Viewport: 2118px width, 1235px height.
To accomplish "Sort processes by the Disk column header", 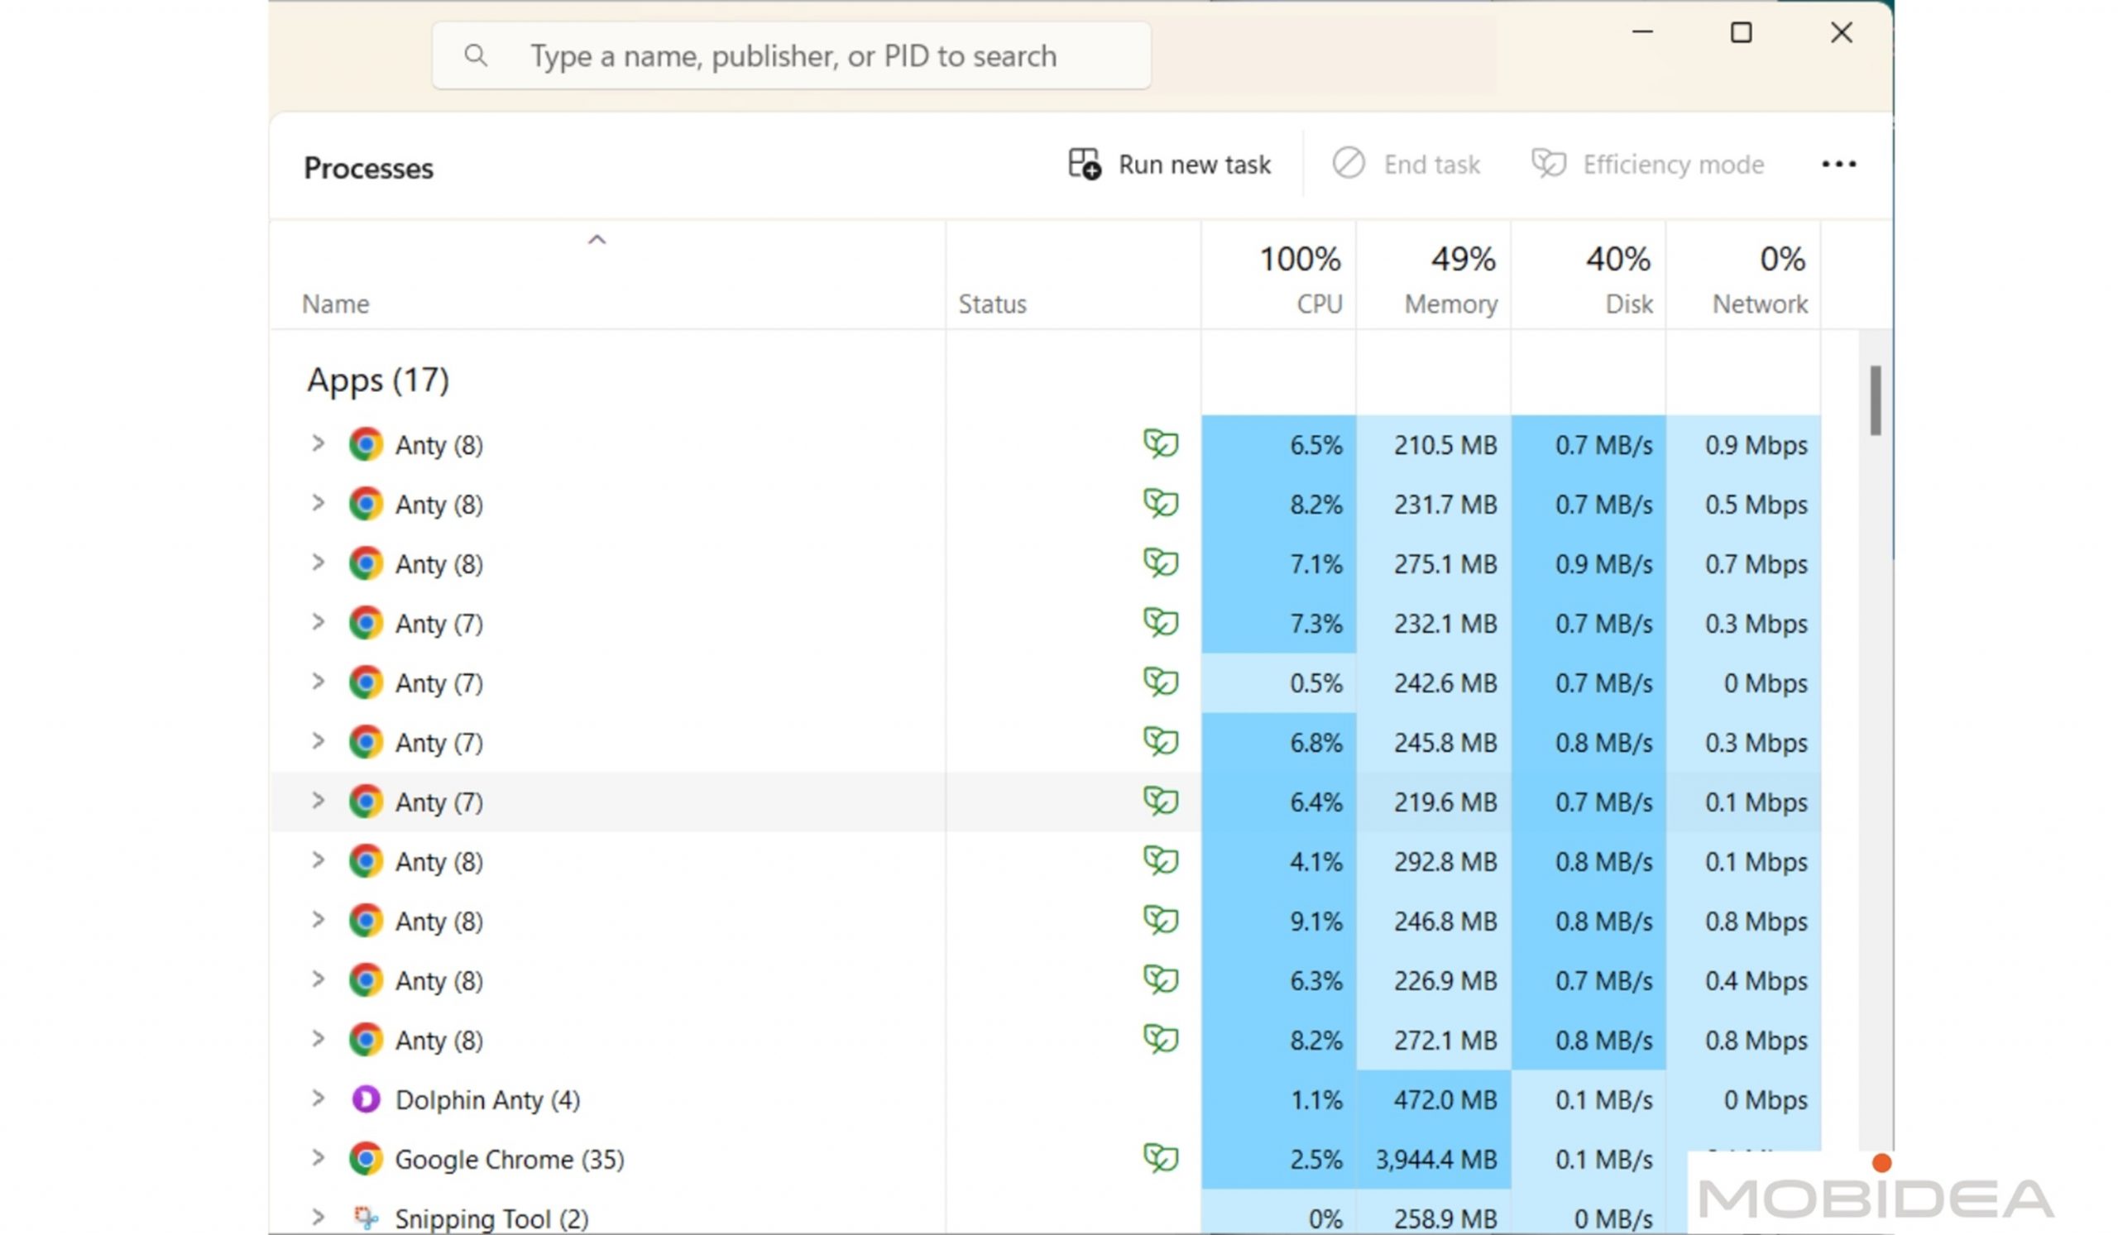I will point(1588,275).
